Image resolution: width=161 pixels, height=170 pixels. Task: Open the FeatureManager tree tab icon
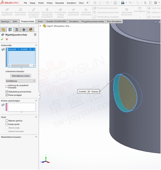pos(3,29)
